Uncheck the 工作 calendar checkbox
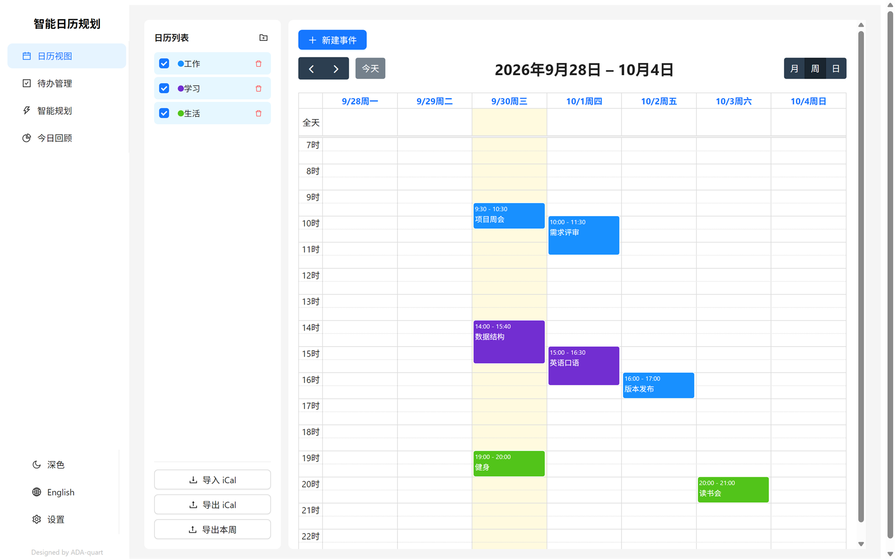This screenshot has width=895, height=559. coord(164,64)
